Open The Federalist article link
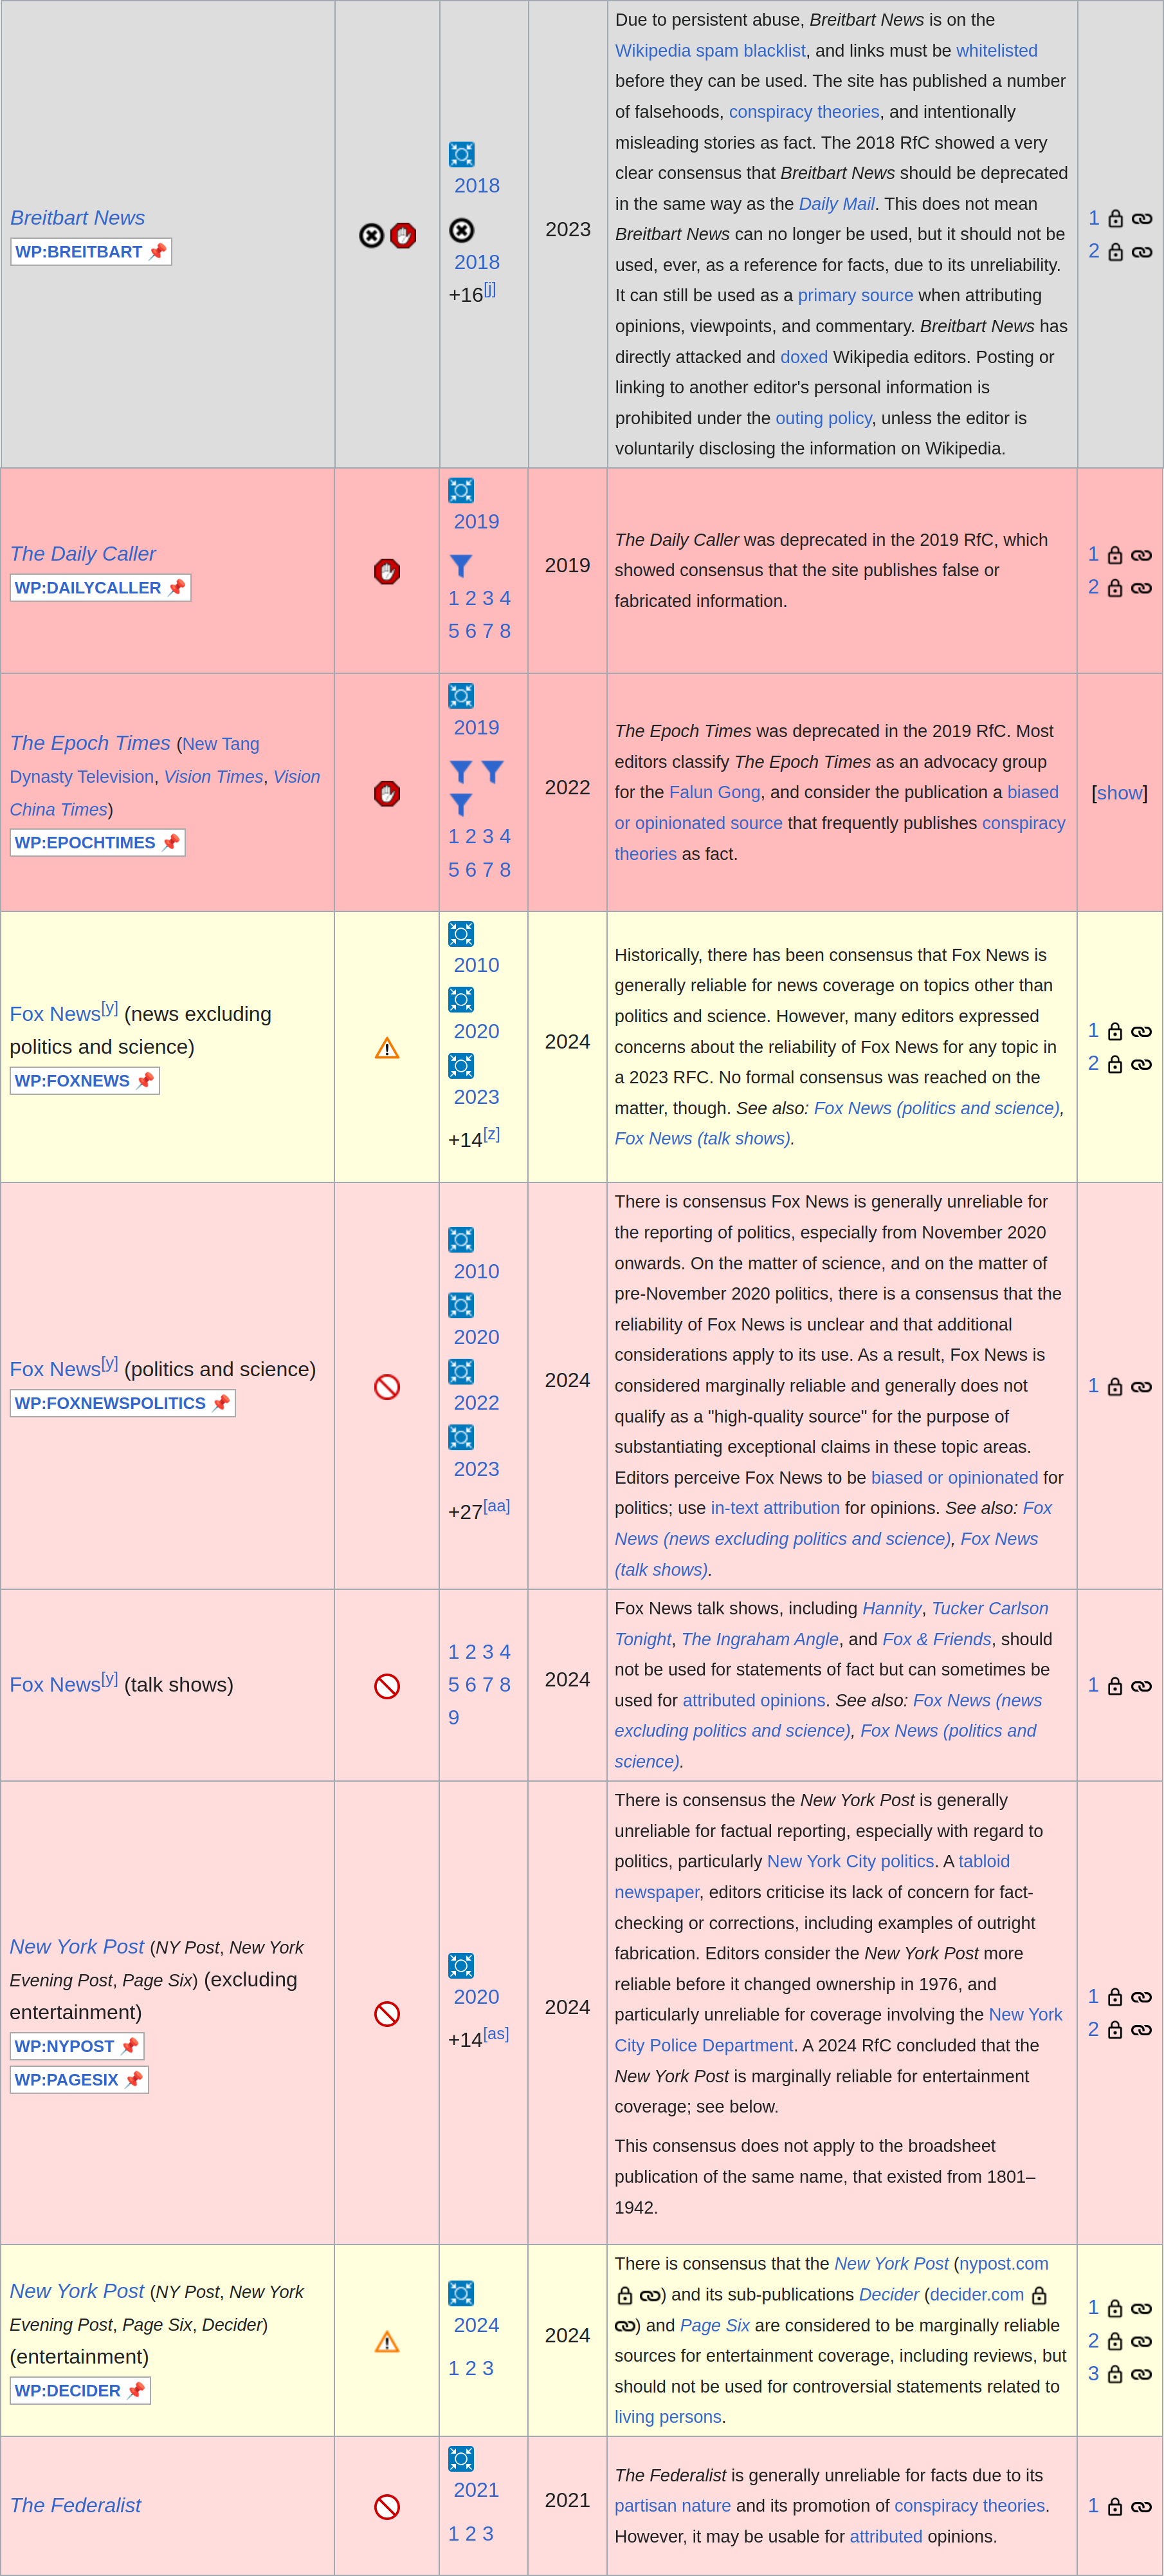The image size is (1164, 2576). (x=76, y=2505)
